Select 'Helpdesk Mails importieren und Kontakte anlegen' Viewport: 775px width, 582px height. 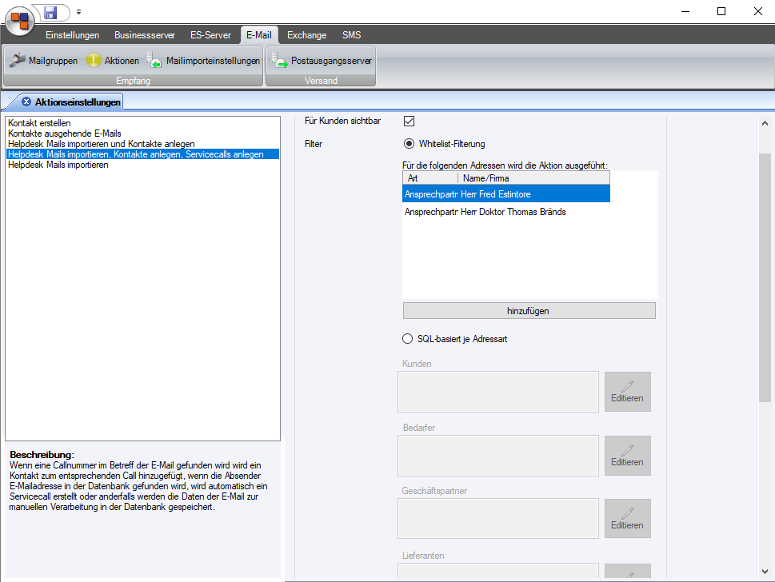pyautogui.click(x=142, y=144)
